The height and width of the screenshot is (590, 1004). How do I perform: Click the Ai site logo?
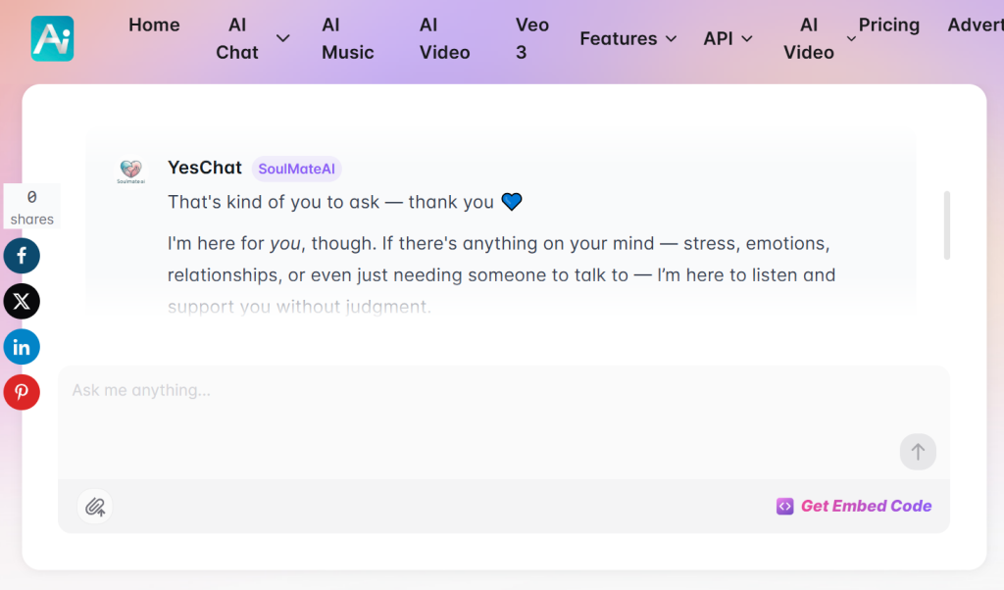click(53, 38)
